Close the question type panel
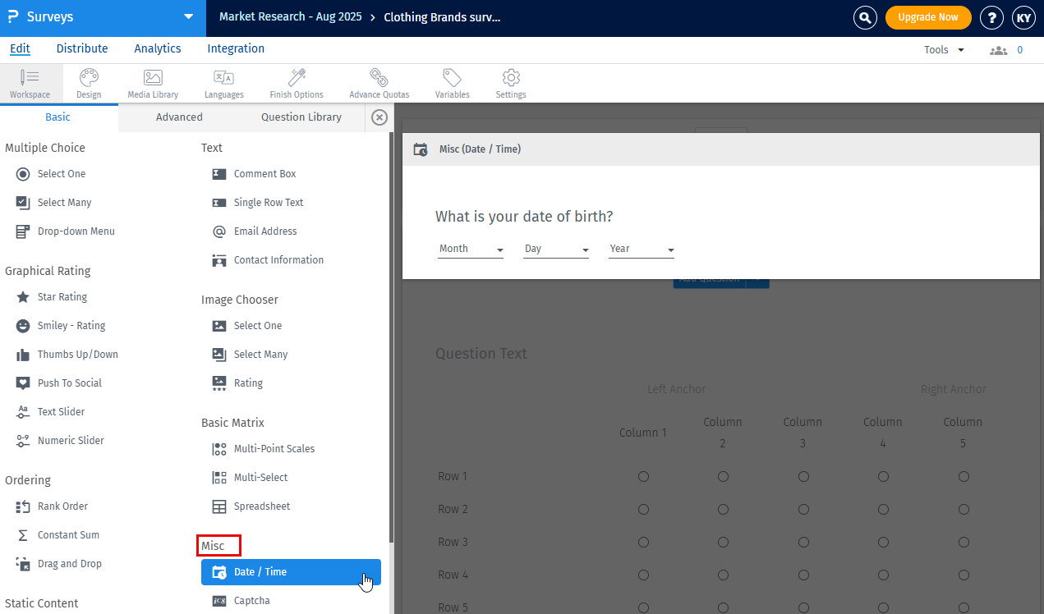Screen dimensions: 1044x614 [379, 117]
